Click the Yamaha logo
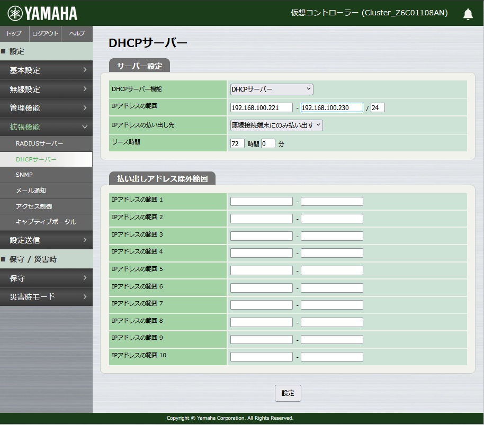The width and height of the screenshot is (484, 425). 42,13
